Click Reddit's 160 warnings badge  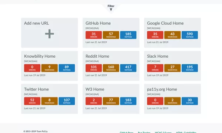[111, 68]
